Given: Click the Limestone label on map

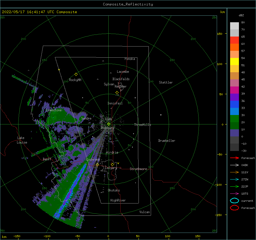Looking at the screenshot, I should click(x=54, y=110).
